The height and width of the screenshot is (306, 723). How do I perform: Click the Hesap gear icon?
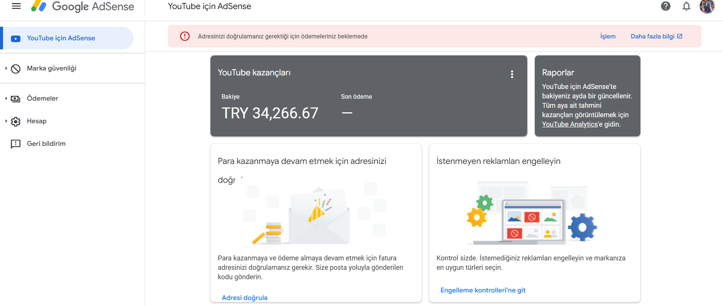16,121
